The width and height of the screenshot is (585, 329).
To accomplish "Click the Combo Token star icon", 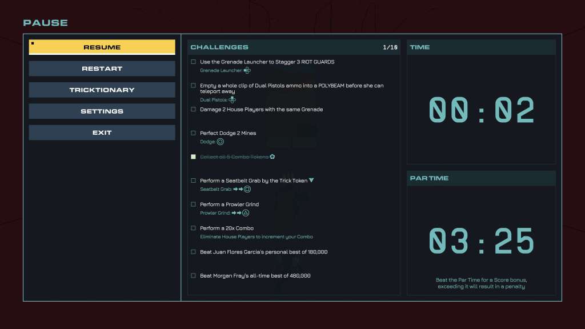I will pyautogui.click(x=273, y=157).
